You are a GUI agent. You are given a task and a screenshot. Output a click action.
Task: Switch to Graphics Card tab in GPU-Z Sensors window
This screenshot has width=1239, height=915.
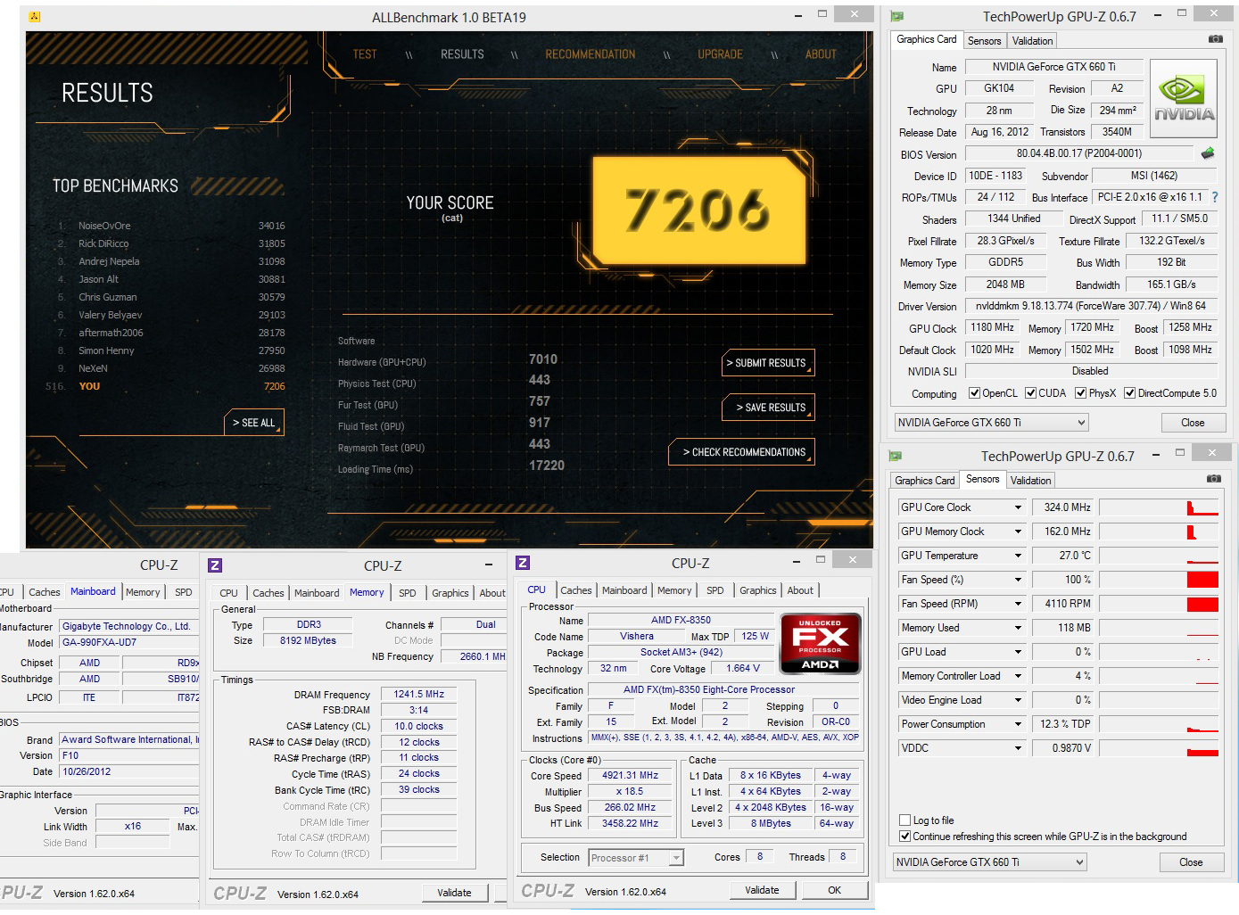(x=925, y=481)
